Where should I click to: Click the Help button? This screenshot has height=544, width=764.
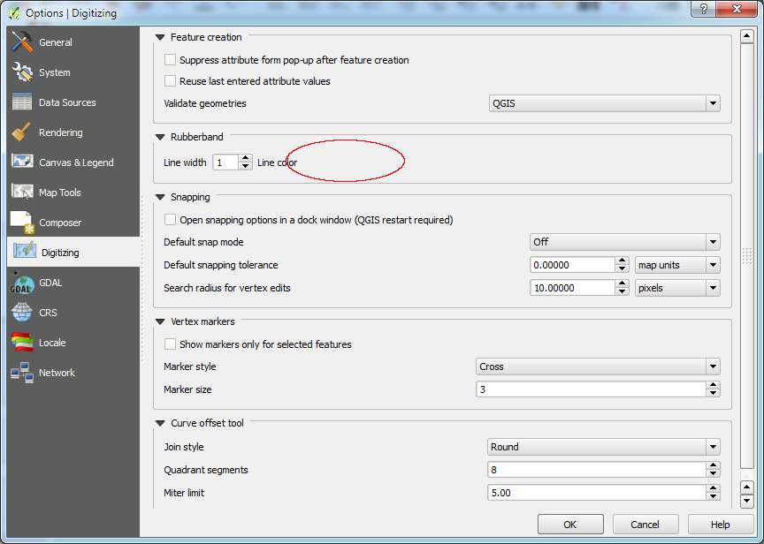(721, 524)
